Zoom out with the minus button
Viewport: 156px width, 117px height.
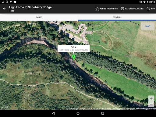click(151, 104)
